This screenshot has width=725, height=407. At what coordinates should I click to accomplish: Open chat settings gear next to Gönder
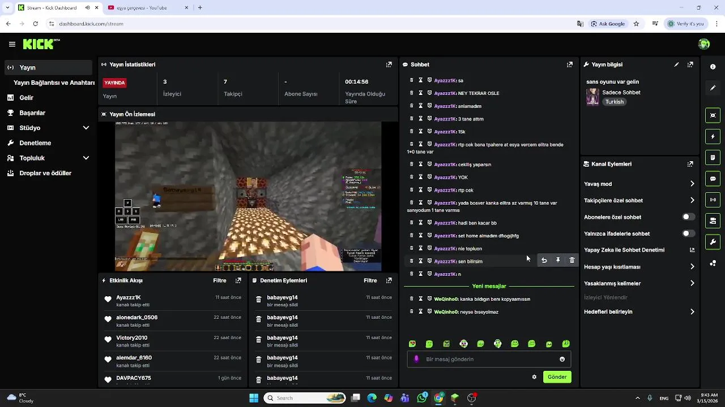click(534, 377)
